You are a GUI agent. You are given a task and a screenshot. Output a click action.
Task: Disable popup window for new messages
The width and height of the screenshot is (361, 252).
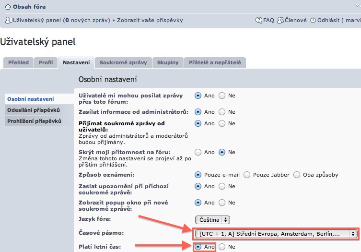222,203
